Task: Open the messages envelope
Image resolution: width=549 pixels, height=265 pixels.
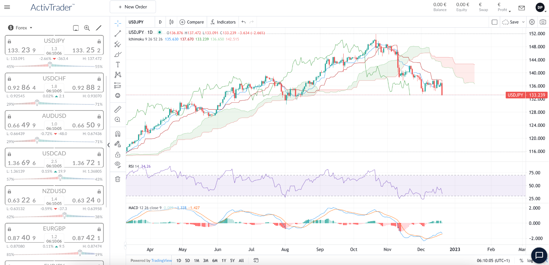Action: click(x=522, y=8)
